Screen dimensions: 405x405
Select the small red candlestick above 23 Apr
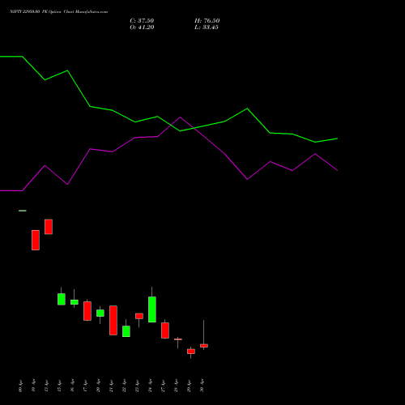(139, 316)
